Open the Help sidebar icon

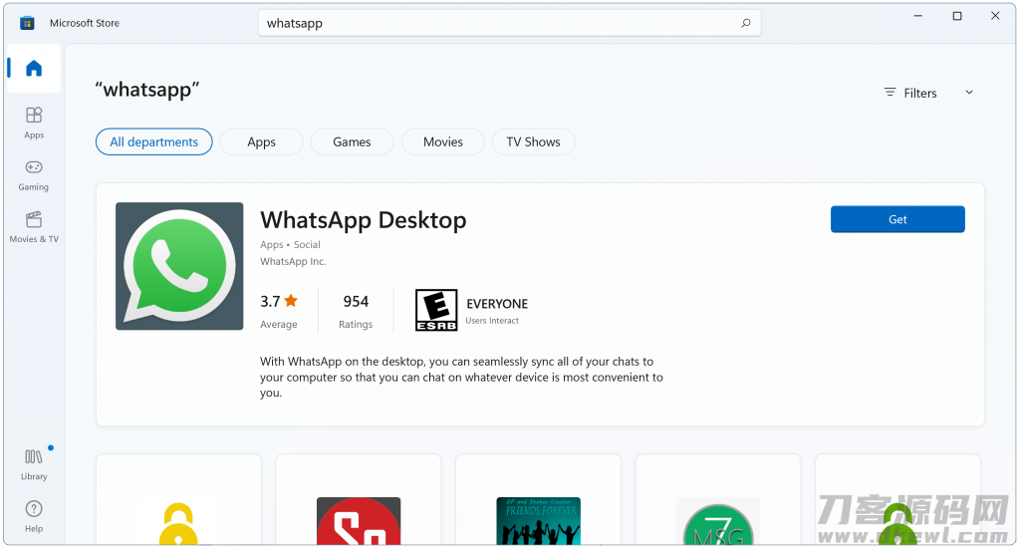tap(34, 516)
